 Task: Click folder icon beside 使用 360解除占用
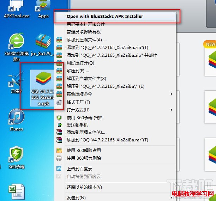[59, 150]
